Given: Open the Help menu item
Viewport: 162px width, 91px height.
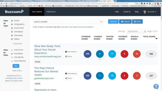Looking at the screenshot, I should (x=117, y=12).
